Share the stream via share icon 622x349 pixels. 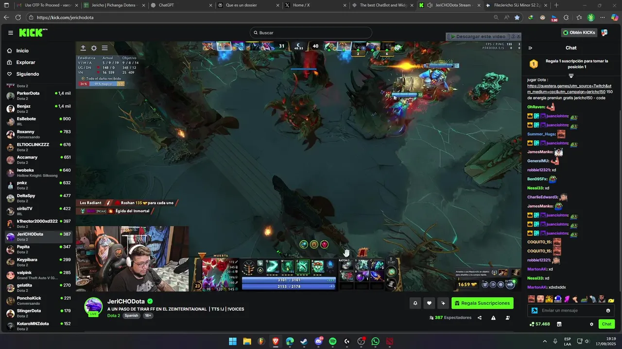pos(480,318)
